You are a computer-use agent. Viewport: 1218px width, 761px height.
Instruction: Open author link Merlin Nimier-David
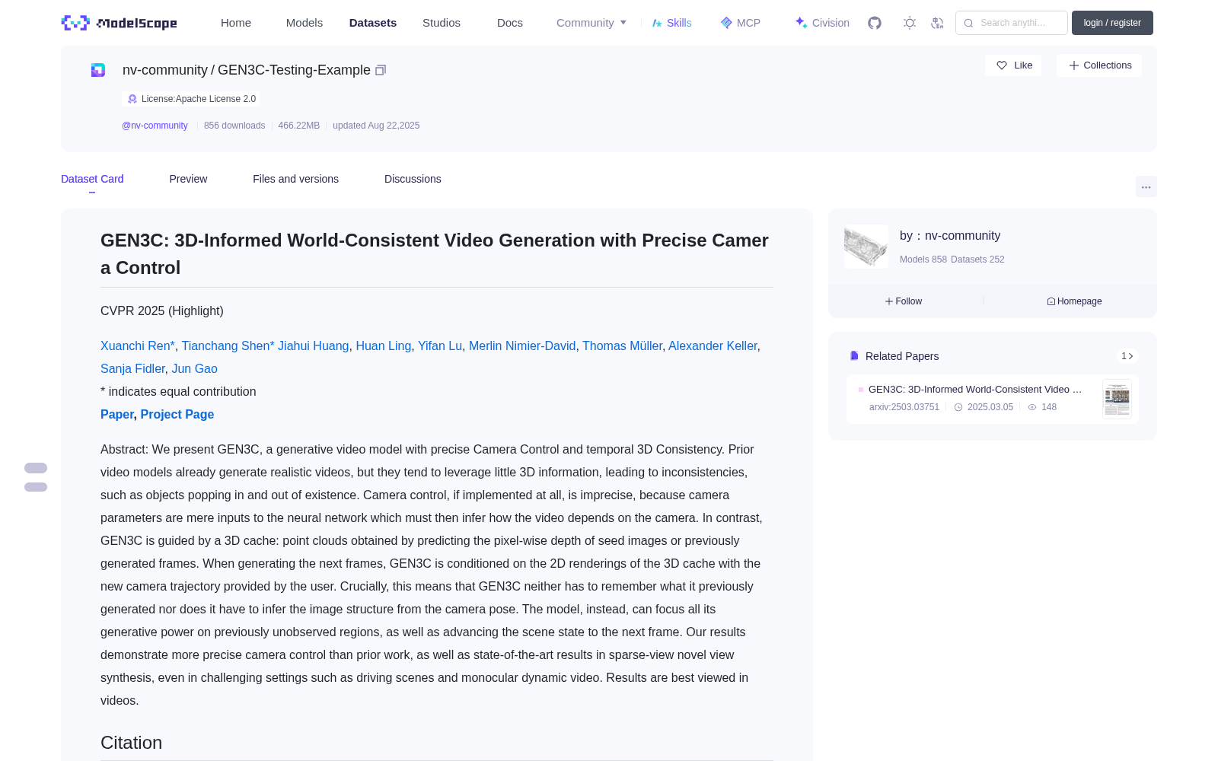tap(522, 345)
